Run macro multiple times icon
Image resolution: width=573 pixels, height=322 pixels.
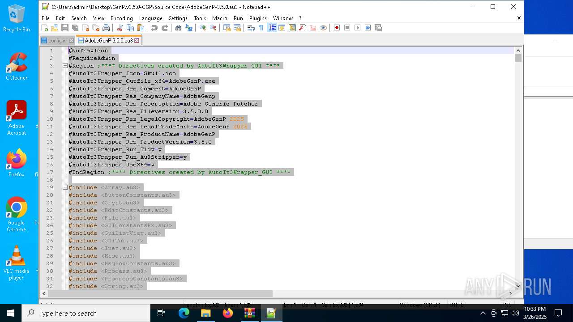(x=368, y=28)
